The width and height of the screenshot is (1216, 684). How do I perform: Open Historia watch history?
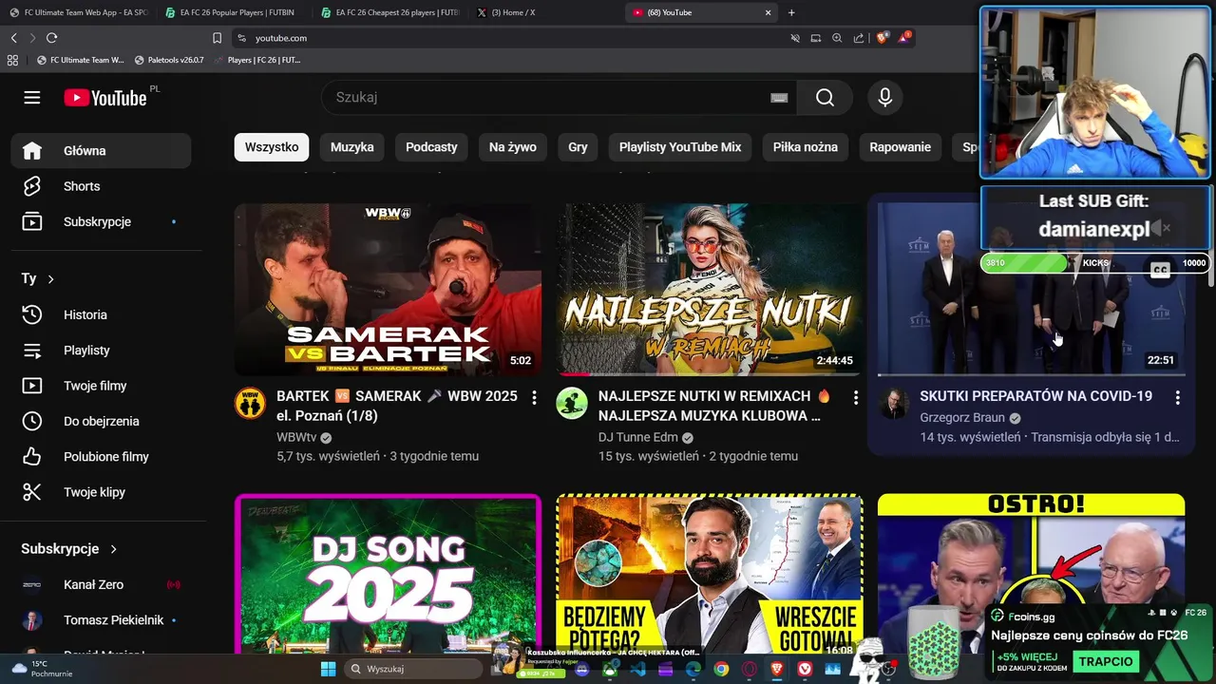point(101,314)
